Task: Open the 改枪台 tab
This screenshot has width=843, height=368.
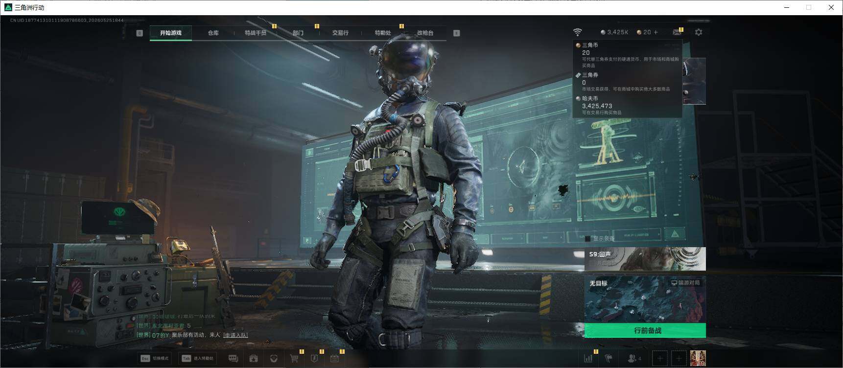Action: (x=425, y=33)
